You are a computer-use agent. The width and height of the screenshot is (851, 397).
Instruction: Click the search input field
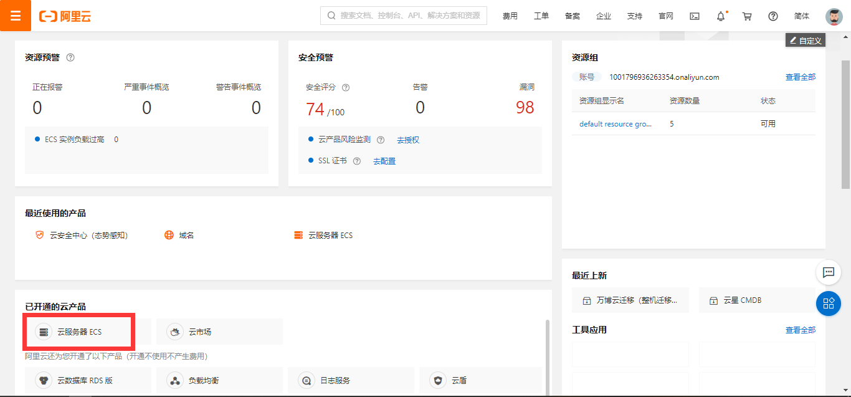coord(404,16)
